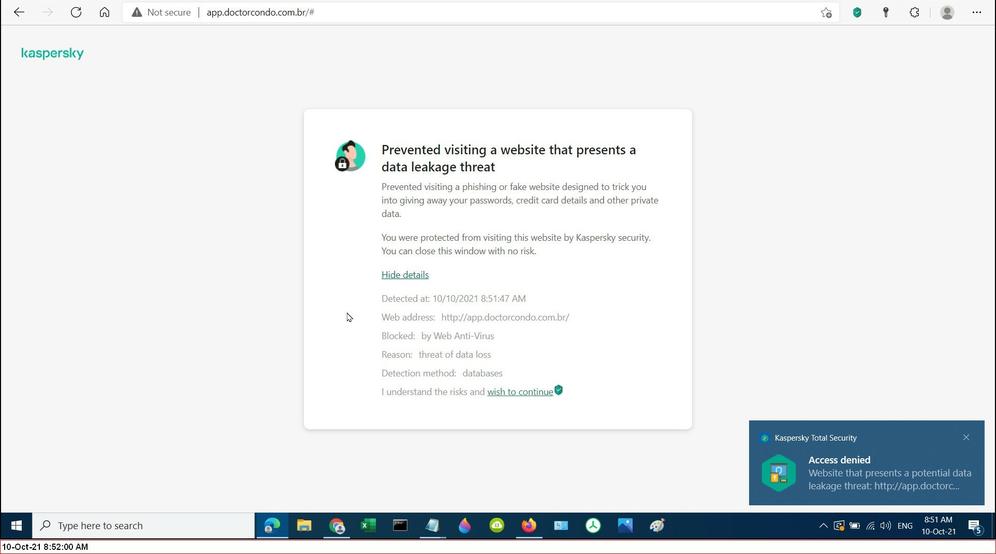
Task: Open the battery status tray icon
Action: point(855,526)
